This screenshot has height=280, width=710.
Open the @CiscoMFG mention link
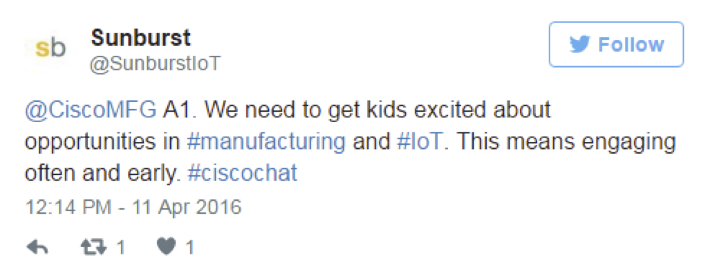click(91, 110)
